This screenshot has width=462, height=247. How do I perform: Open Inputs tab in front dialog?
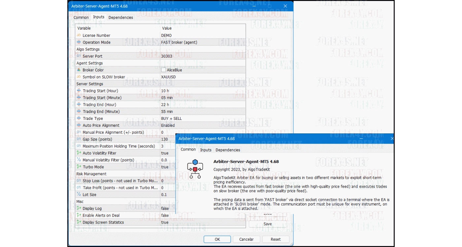pos(206,150)
